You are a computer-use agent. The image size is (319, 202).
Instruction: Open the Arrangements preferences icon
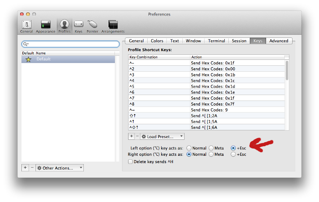click(113, 27)
